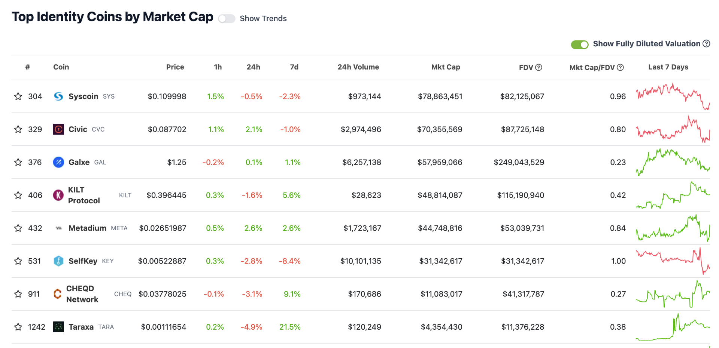Sort by 24h change header
Screen dimensions: 719x348
pos(254,67)
